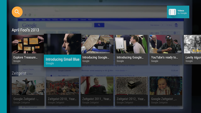This screenshot has height=113, width=201.
Task: Select the Levity Algorithm video card
Action: pos(193,50)
